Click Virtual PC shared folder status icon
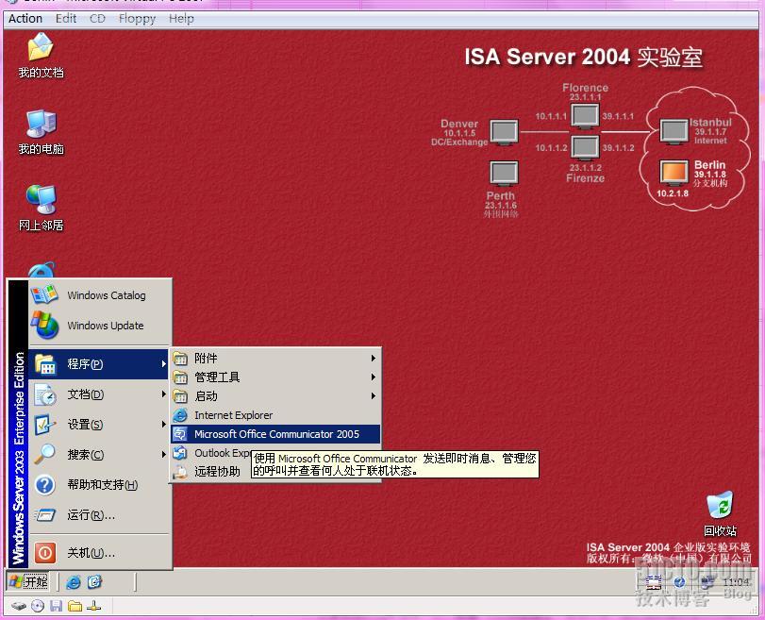Viewport: 765px width, 620px height. pos(75,607)
